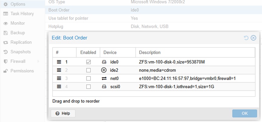This screenshot has width=262, height=122.
Task: Uncheck the Enabled checkbox for ide0
Action: click(88, 62)
